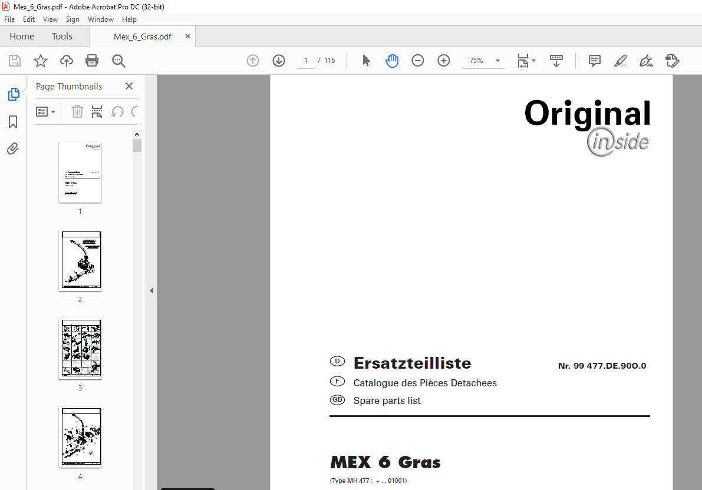Viewport: 702px width, 490px height.
Task: Click the 'Ersatzteilliste' heading text
Action: pos(413,363)
